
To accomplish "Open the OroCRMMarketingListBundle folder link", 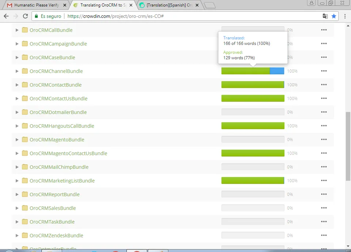I will click(x=62, y=181).
